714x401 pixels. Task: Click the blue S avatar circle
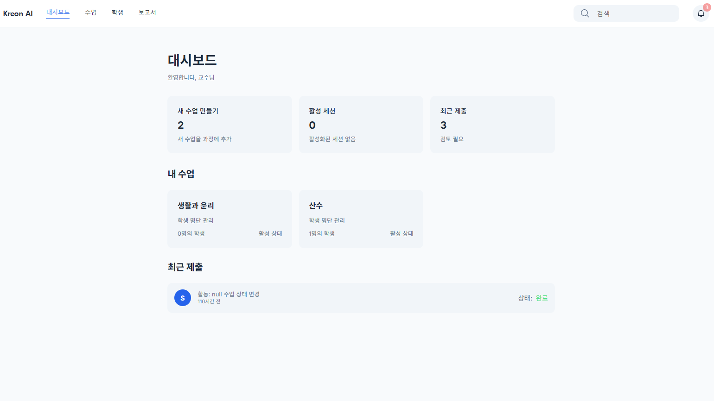183,298
